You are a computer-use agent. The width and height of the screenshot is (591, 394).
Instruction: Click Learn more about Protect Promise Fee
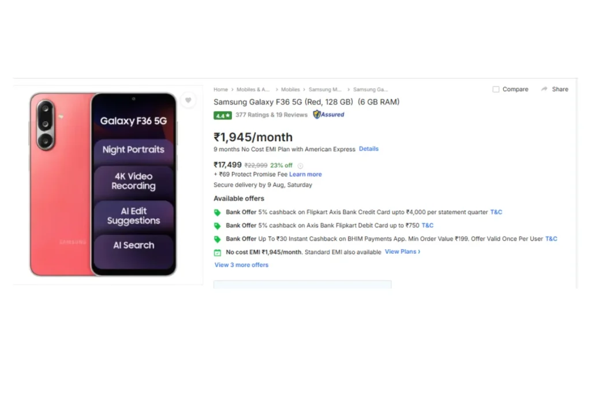tap(305, 174)
